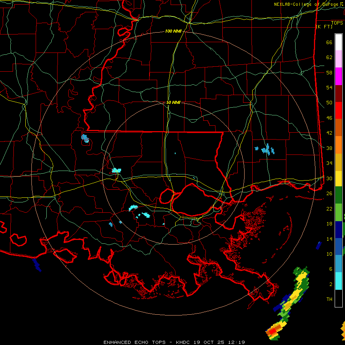Image resolution: width=345 pixels, height=345 pixels.
Task: Click the TH threshold label on legend
Action: pos(329,299)
